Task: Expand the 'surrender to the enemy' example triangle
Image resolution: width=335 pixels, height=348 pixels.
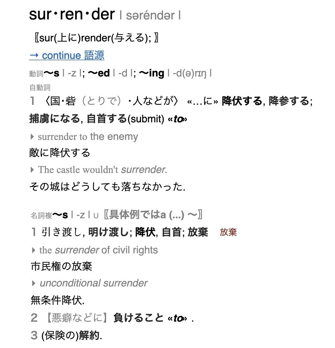Action: click(x=32, y=137)
